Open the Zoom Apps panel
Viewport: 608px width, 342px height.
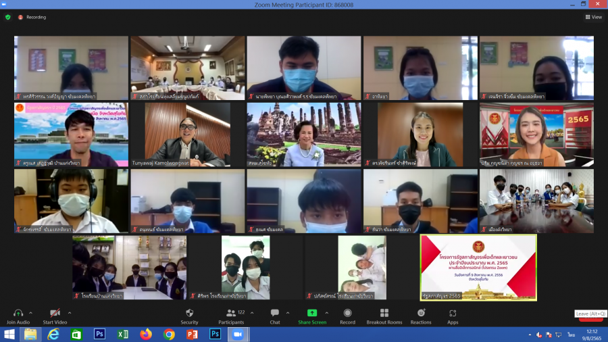click(x=453, y=316)
